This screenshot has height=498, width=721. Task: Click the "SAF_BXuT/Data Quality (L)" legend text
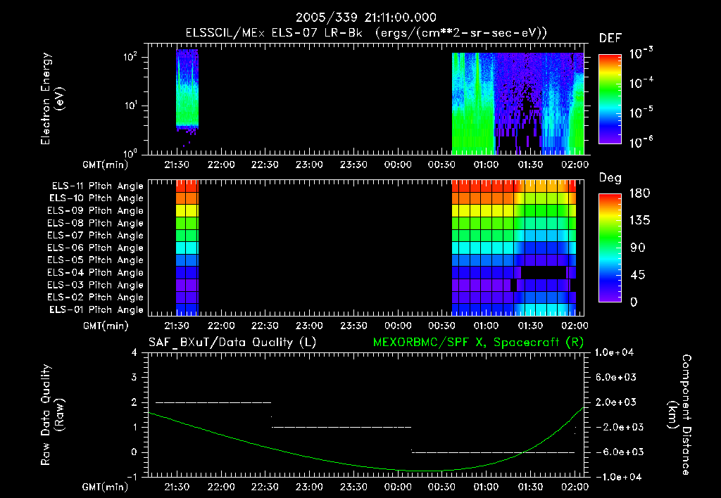coord(232,343)
